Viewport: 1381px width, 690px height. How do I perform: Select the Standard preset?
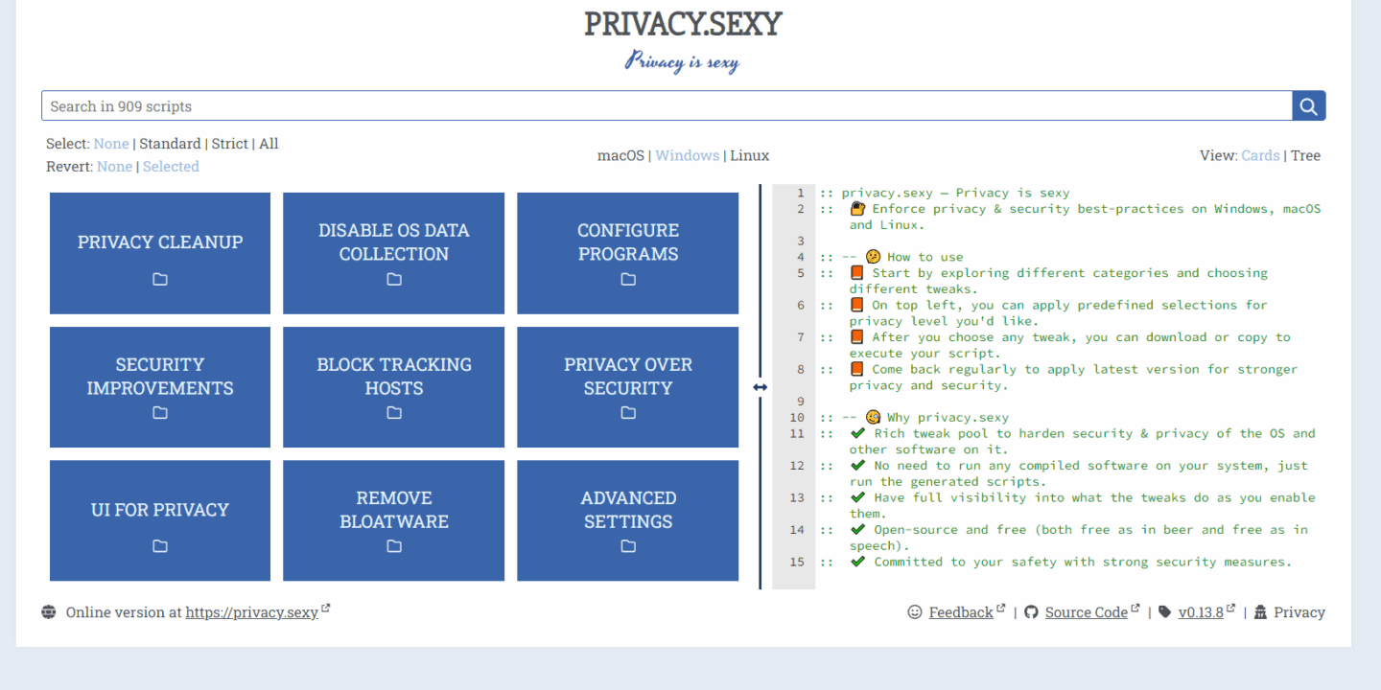click(x=170, y=144)
